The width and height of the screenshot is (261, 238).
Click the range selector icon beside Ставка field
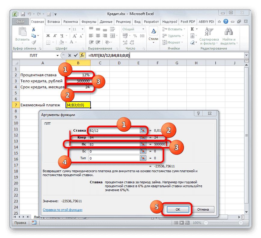(143, 130)
